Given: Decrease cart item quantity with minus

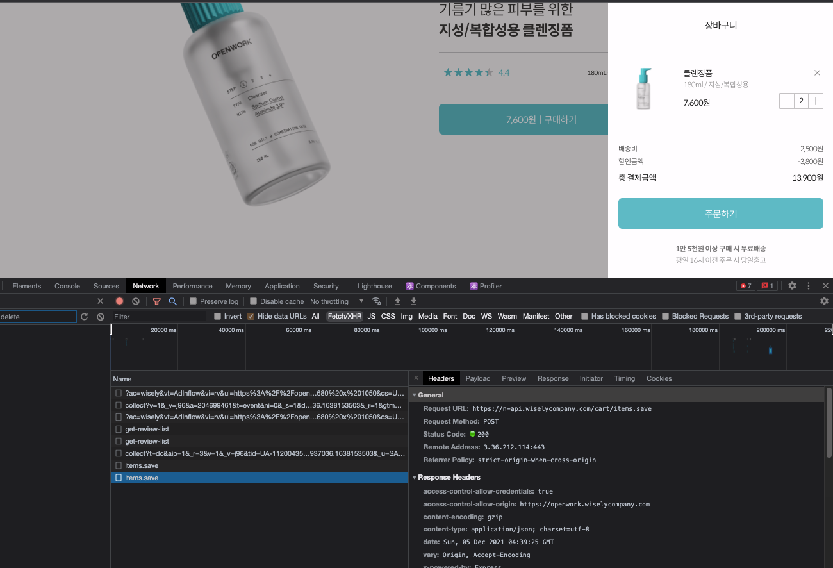Looking at the screenshot, I should [x=787, y=101].
